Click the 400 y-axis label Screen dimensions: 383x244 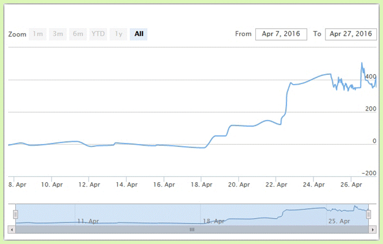(x=370, y=77)
